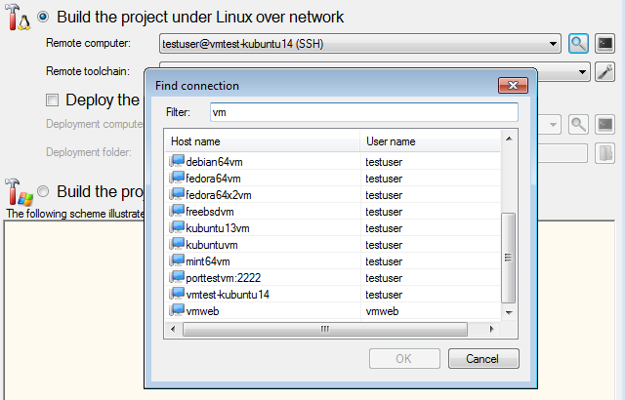Select the fedora64x2vm host row
This screenshot has height=400, width=625.
point(332,195)
